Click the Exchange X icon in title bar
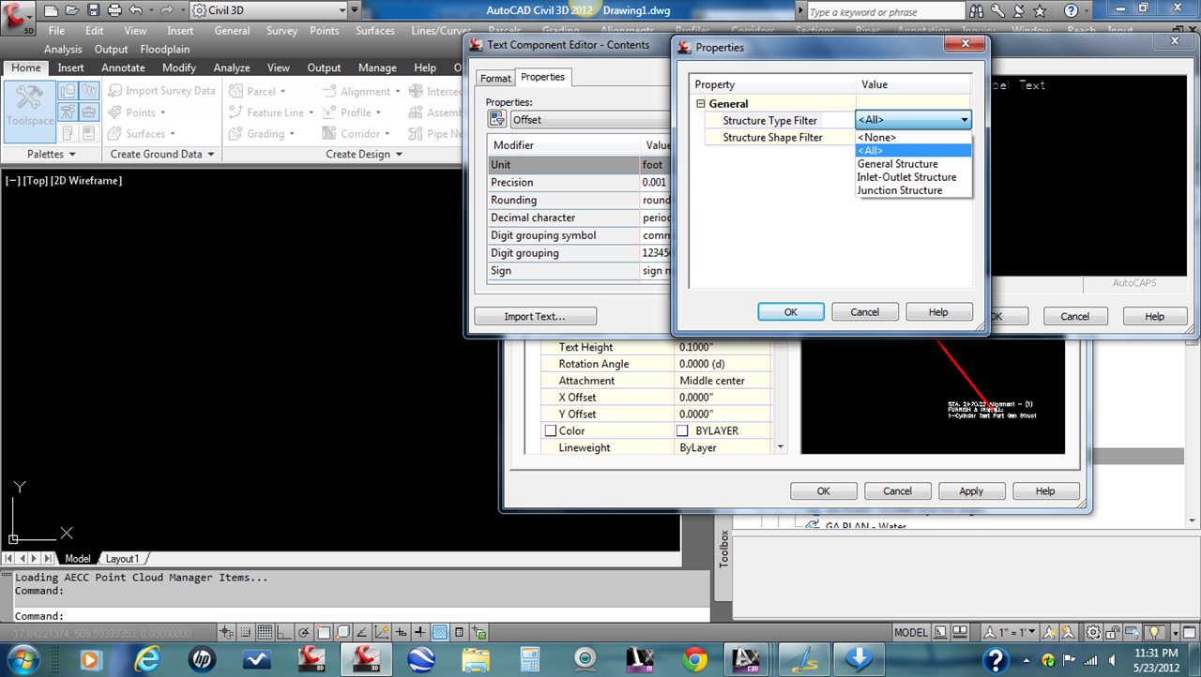The height and width of the screenshot is (677, 1201). pyautogui.click(x=1020, y=11)
